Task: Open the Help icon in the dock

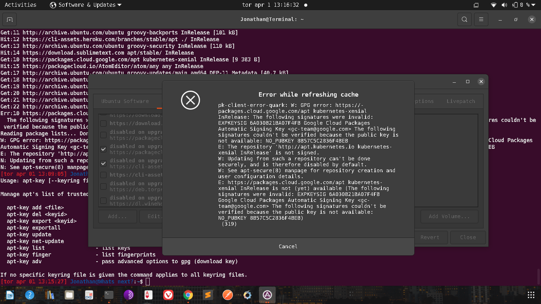Action: point(30,295)
